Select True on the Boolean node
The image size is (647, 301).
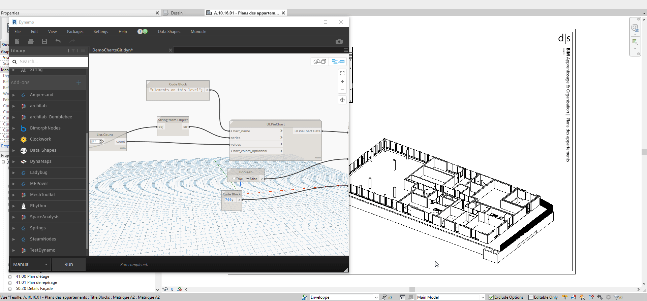pos(234,179)
